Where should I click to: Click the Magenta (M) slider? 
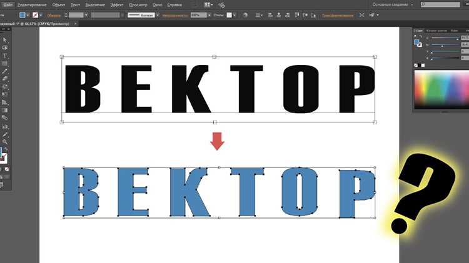[445, 45]
